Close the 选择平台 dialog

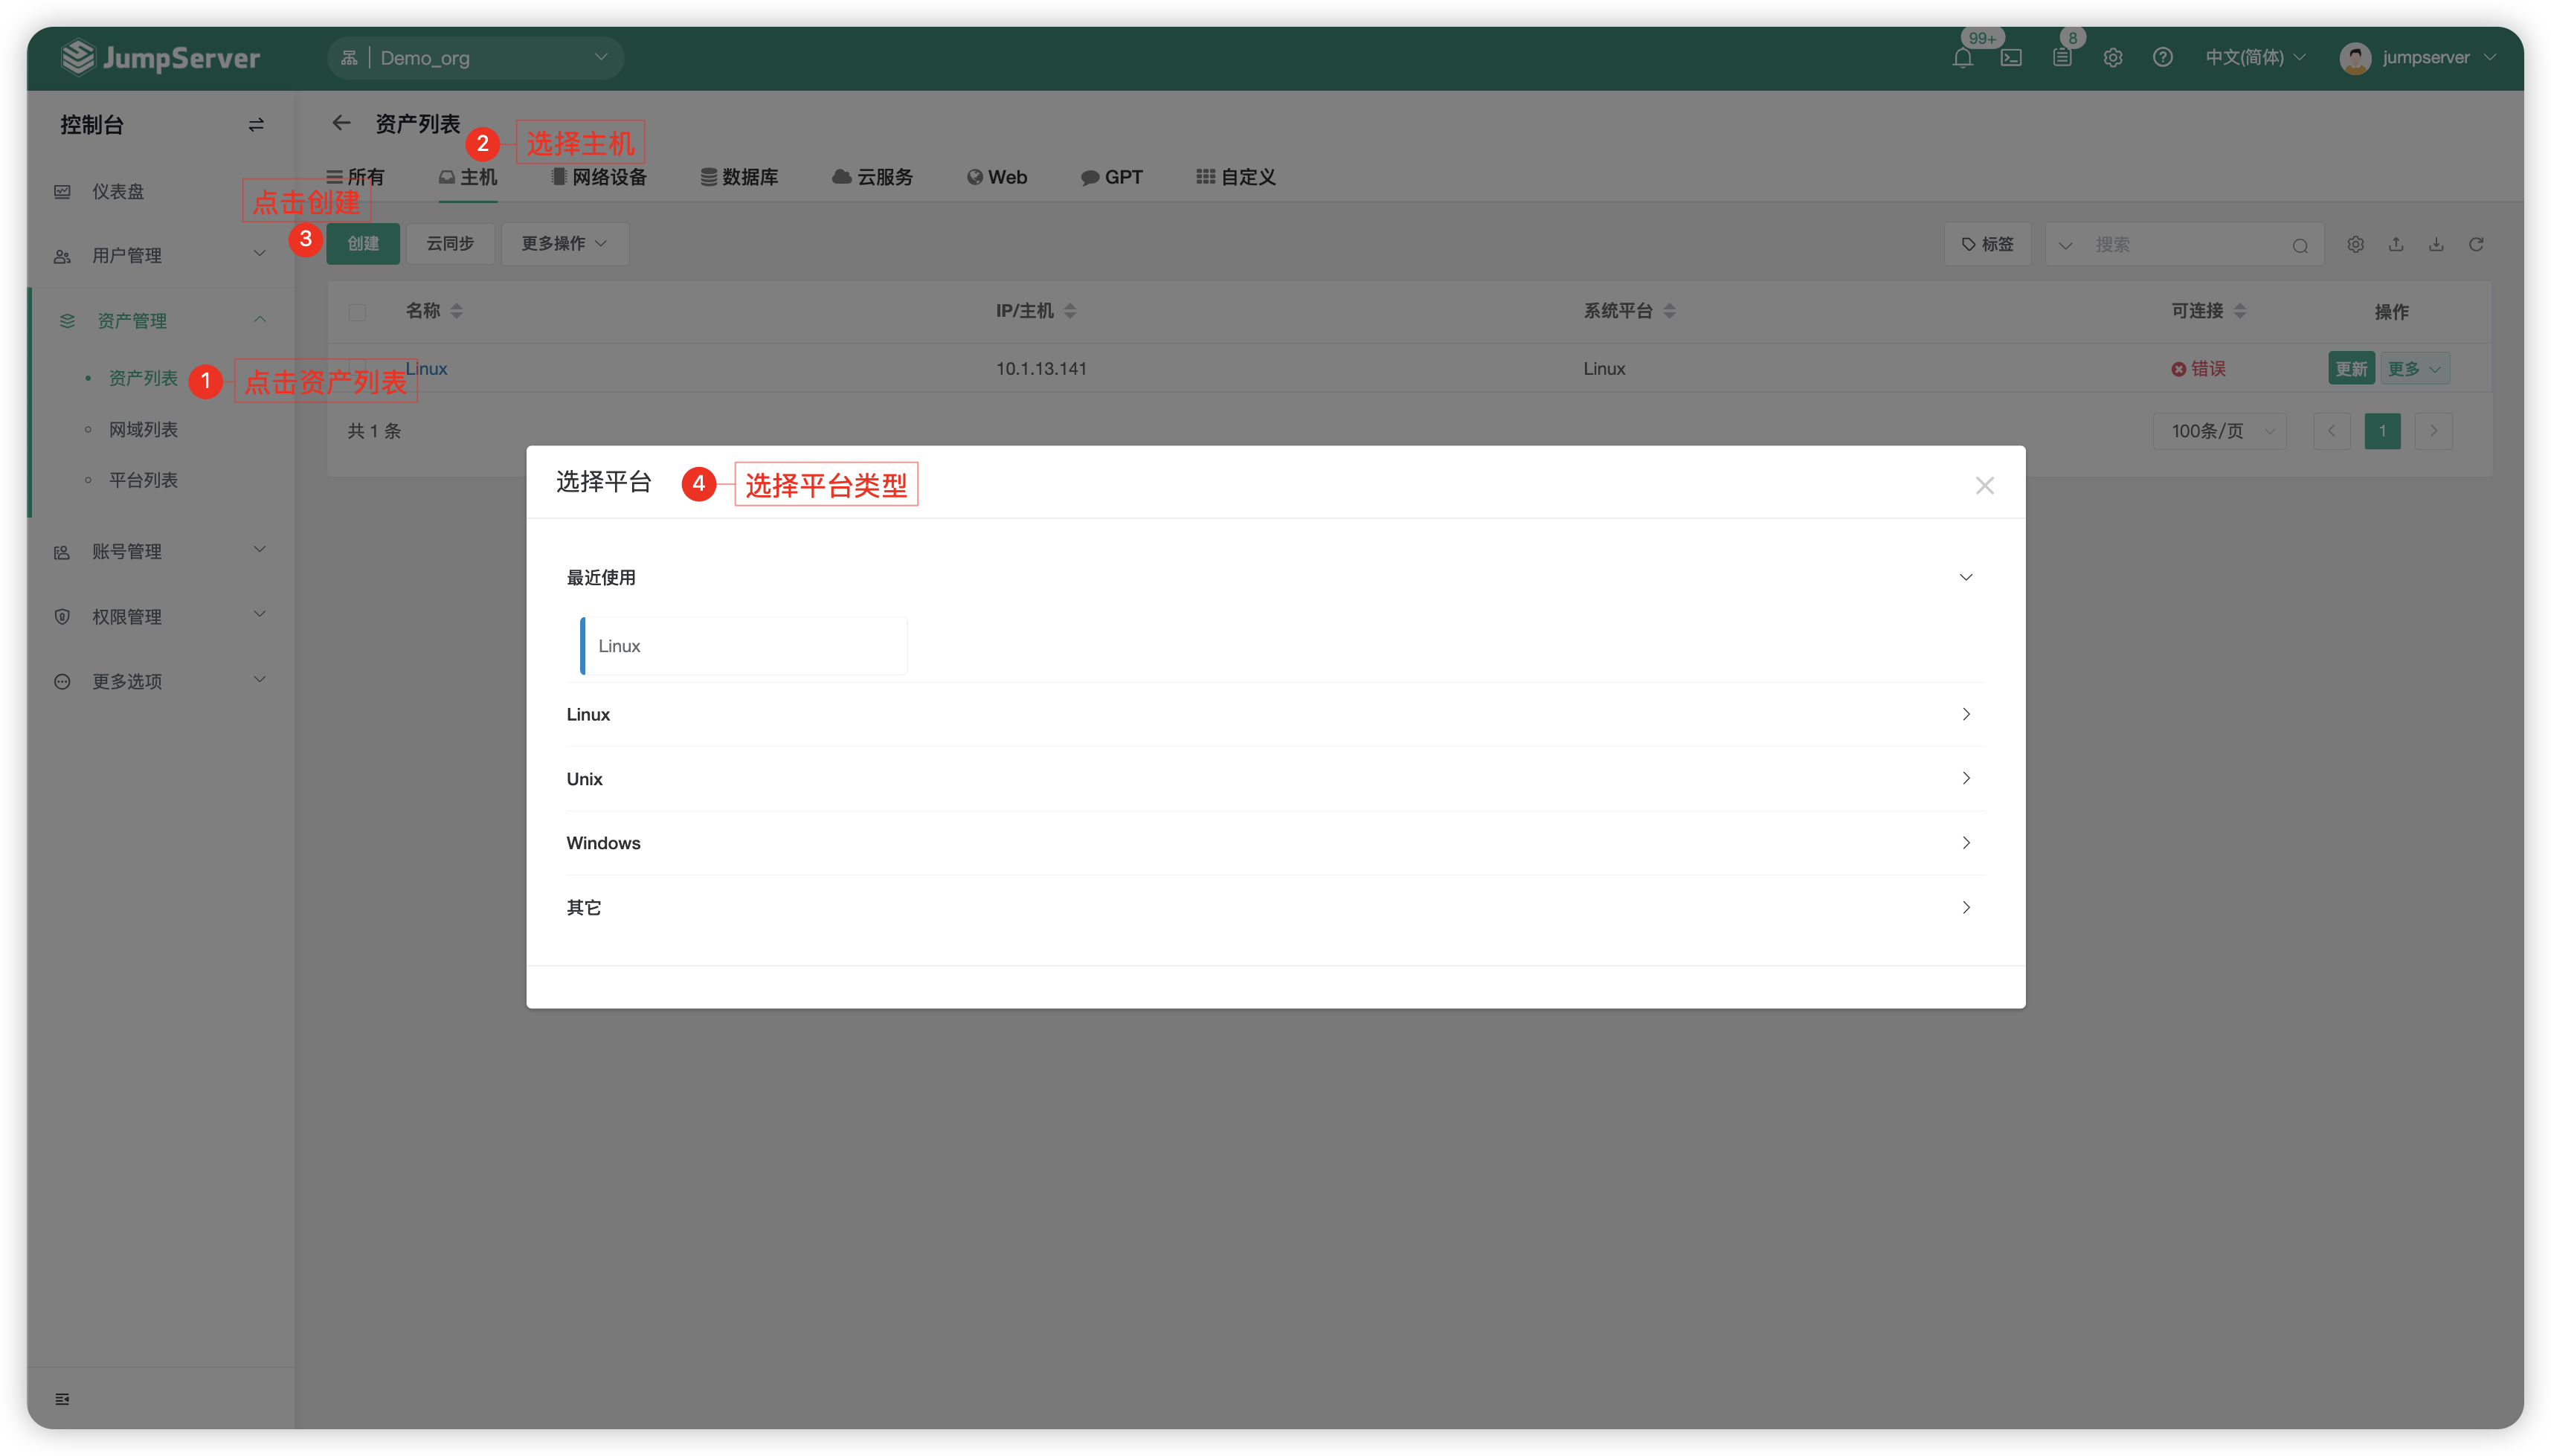click(x=1984, y=485)
